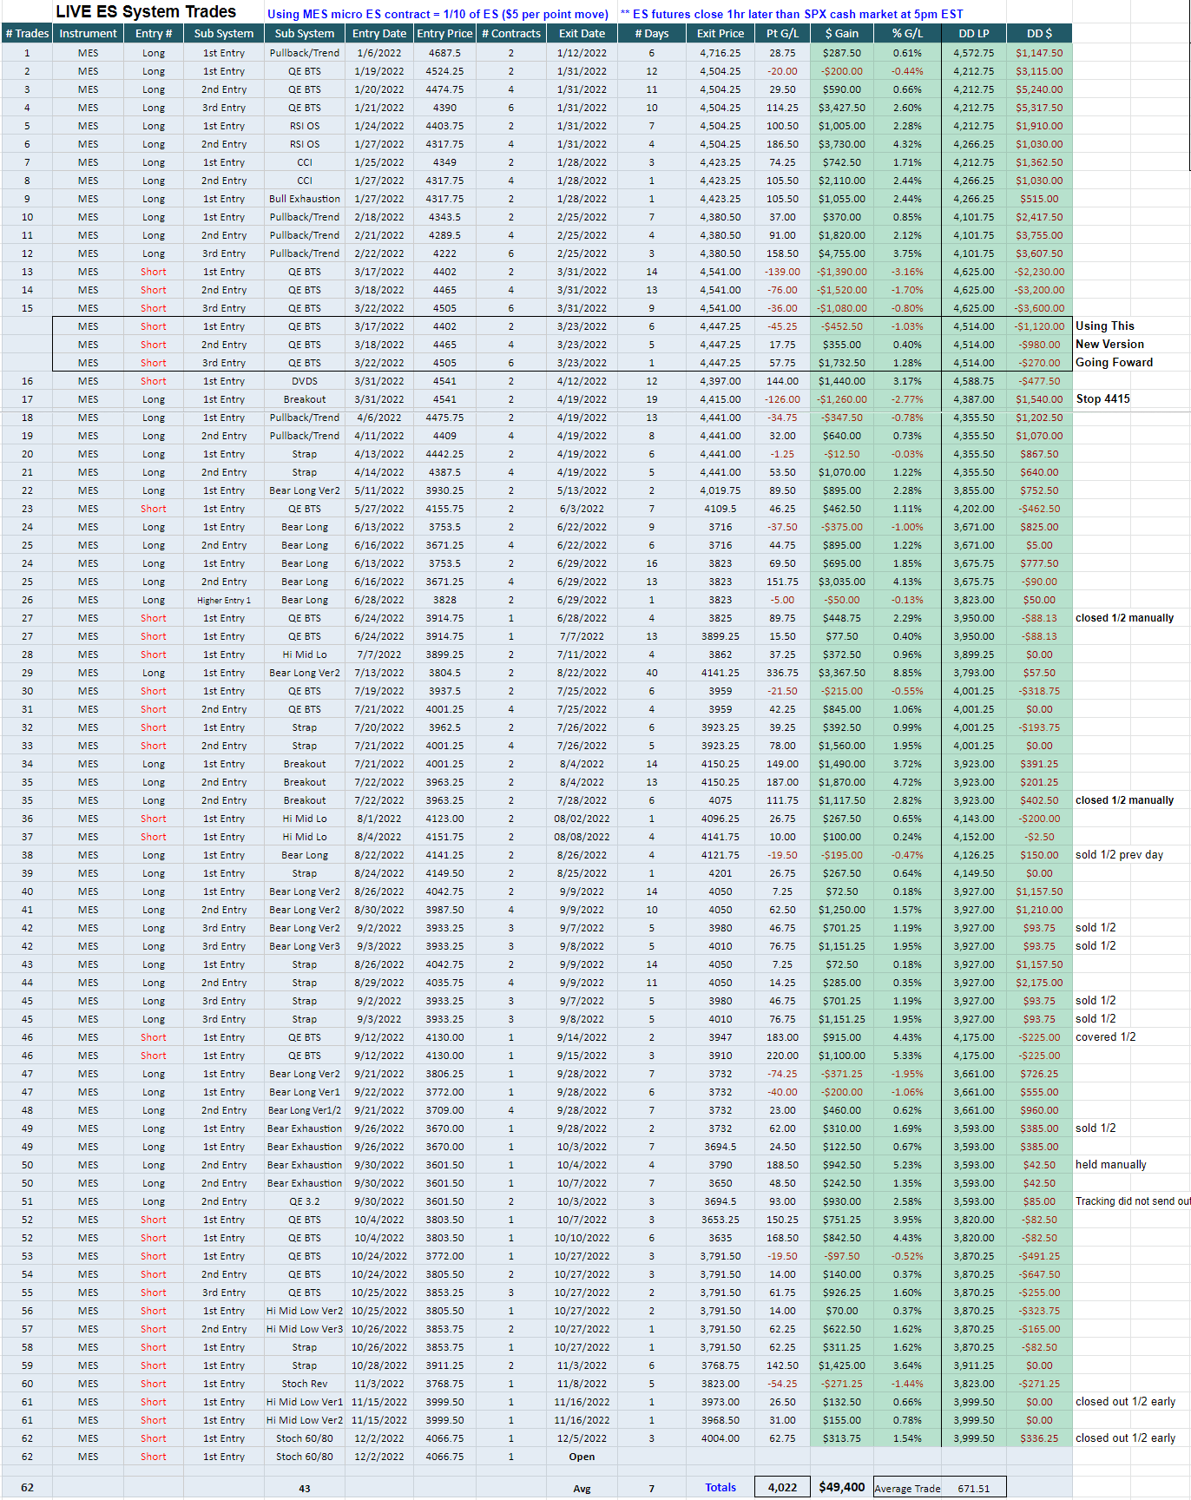Click the 'LIVE ES System Trades' title
This screenshot has height=1500, width=1191.
tap(146, 12)
